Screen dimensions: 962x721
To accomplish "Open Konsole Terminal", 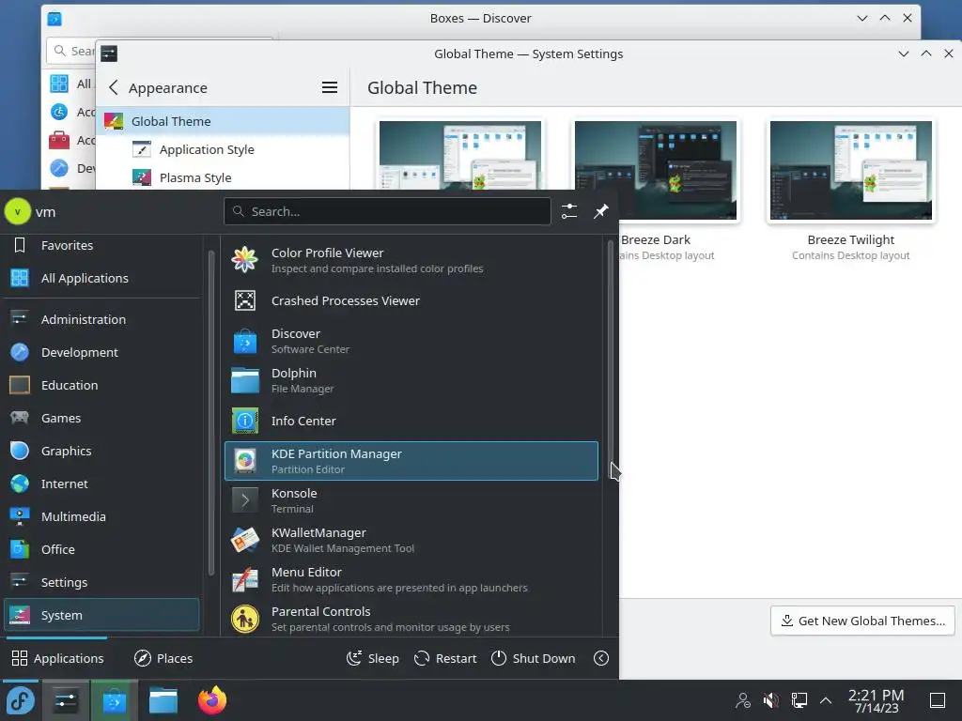I will tap(411, 501).
